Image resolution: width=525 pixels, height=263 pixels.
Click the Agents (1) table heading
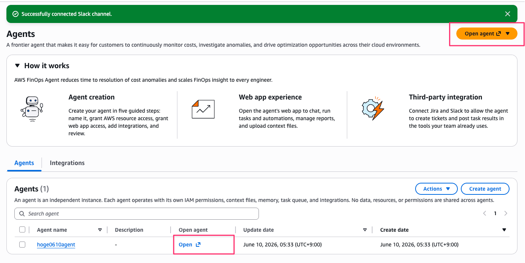click(x=32, y=189)
